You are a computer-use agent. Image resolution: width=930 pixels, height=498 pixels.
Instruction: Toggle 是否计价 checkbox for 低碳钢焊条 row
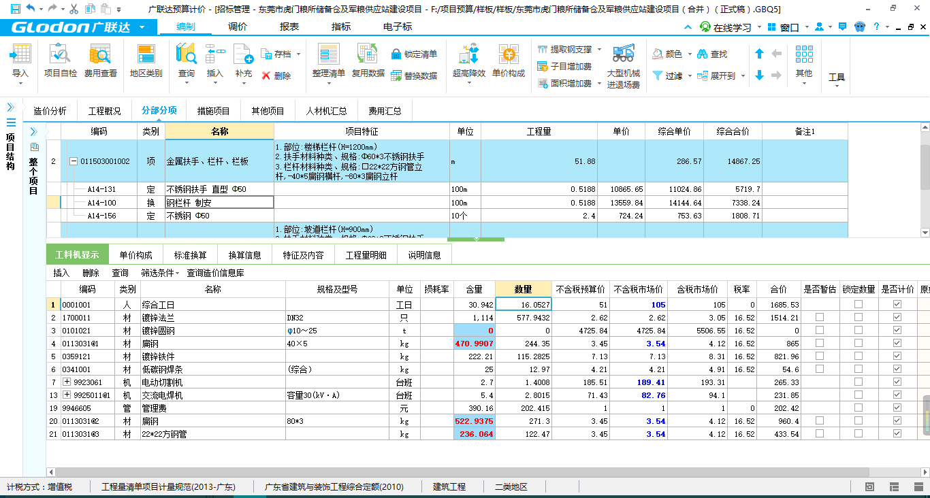click(897, 369)
